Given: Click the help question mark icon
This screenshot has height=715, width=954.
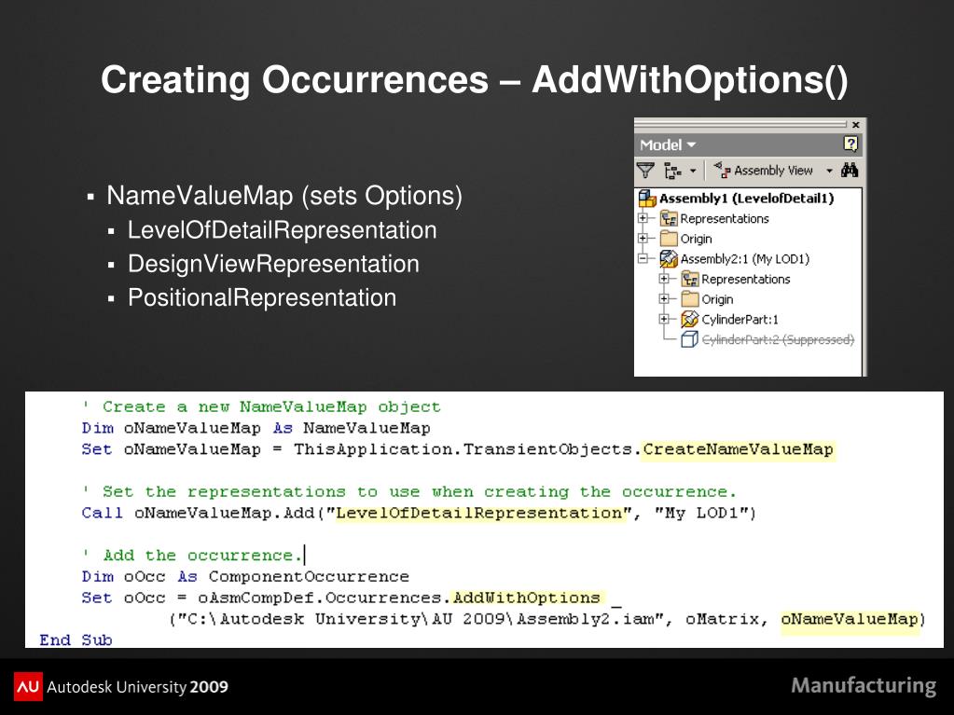Looking at the screenshot, I should tap(850, 144).
